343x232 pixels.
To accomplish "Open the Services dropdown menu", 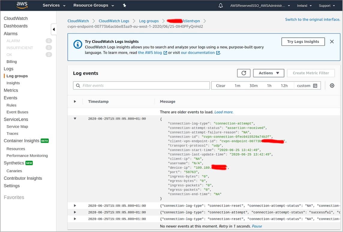I will 54,5.
